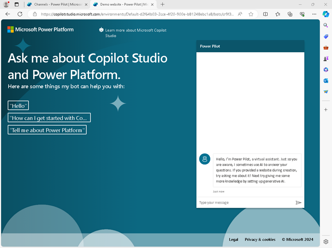The height and width of the screenshot is (248, 332).
Task: Open Browser essentials heart icon
Action: click(302, 14)
